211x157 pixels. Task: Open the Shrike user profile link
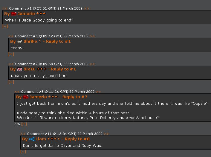pos(30,41)
